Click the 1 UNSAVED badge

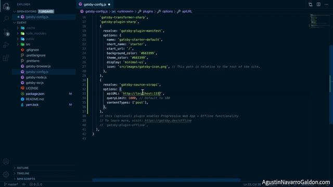[x=46, y=11]
